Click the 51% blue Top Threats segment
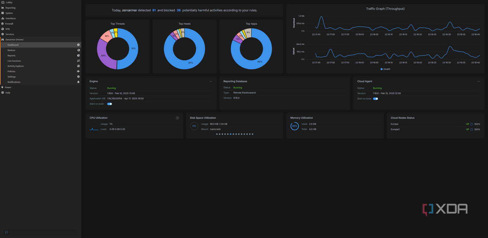Image resolution: width=488 pixels, height=238 pixels. (x=133, y=49)
